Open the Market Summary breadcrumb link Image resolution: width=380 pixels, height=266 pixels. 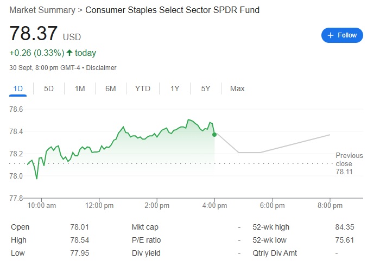pos(42,10)
